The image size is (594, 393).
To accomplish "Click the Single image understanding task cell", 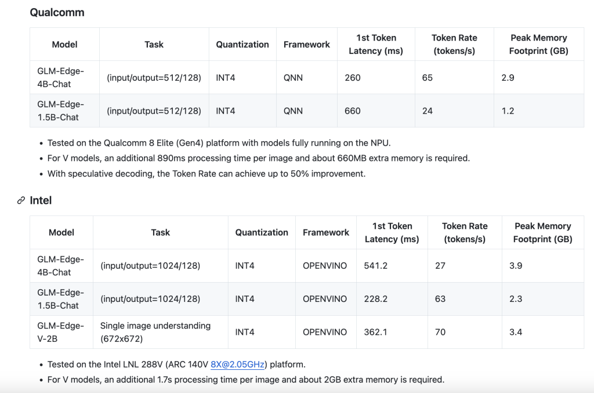I will pos(155,331).
